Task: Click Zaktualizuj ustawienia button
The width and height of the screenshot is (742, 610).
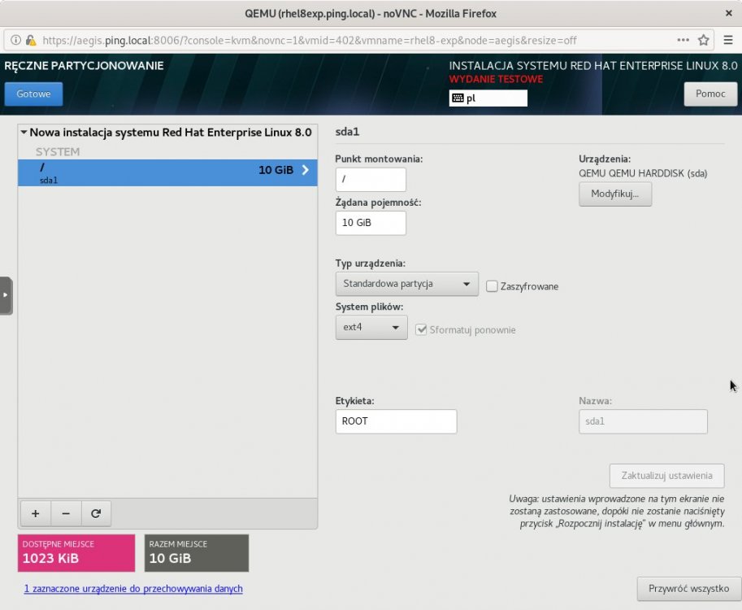Action: (x=666, y=476)
